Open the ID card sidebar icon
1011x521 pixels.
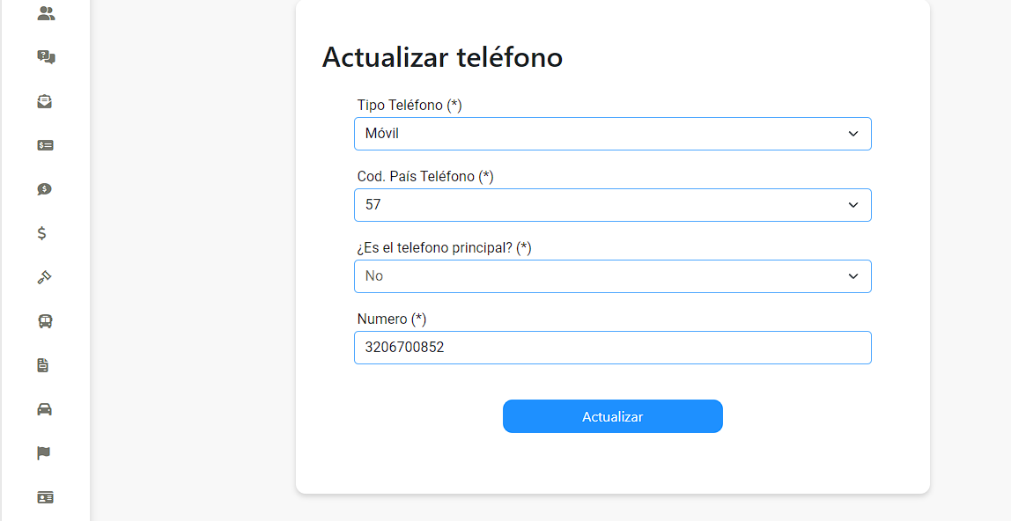point(45,497)
